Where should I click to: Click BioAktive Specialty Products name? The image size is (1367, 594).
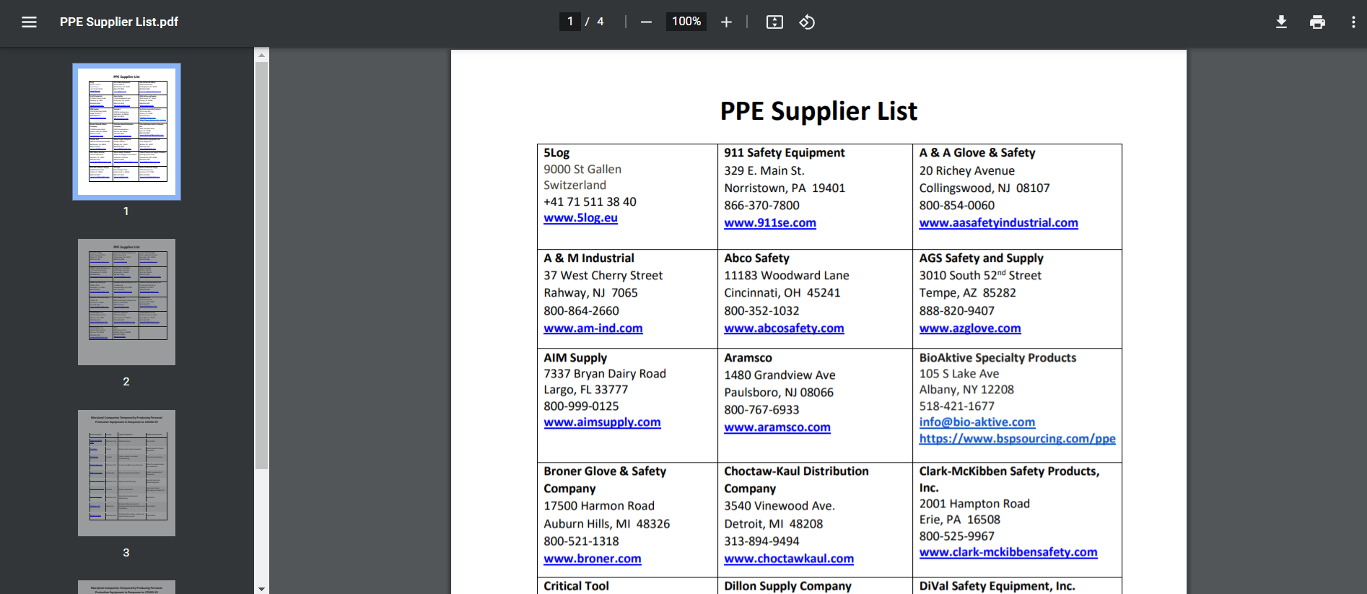click(x=997, y=358)
